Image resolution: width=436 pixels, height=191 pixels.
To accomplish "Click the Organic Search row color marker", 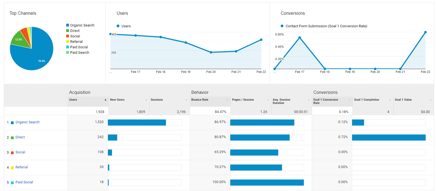I will (12, 123).
